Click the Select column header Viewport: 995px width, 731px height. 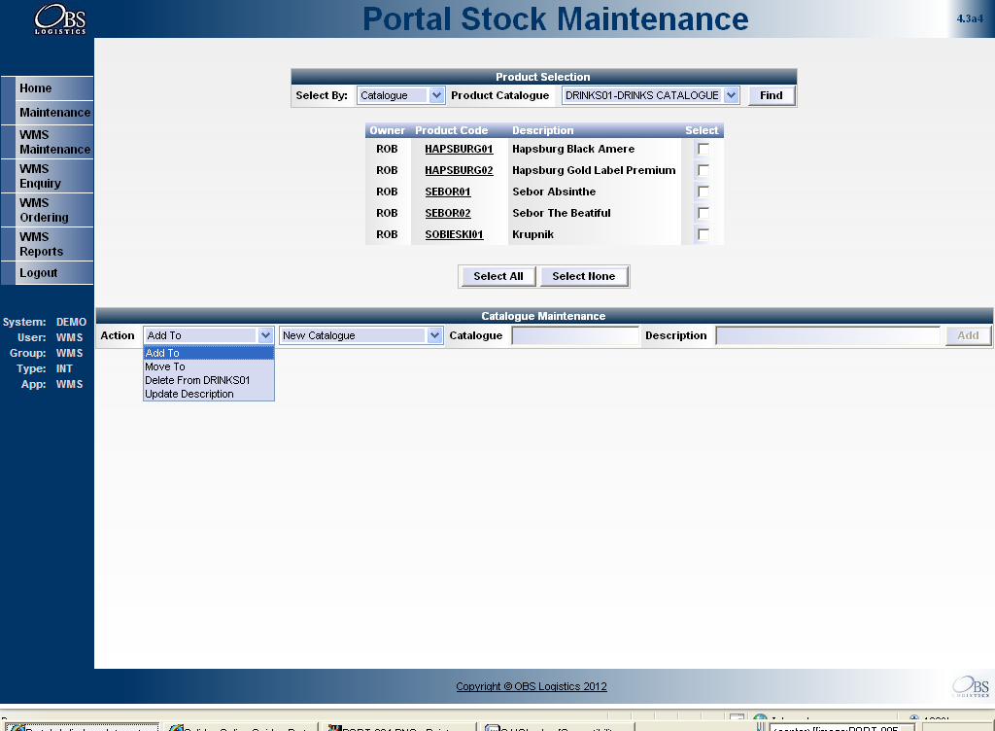(702, 130)
